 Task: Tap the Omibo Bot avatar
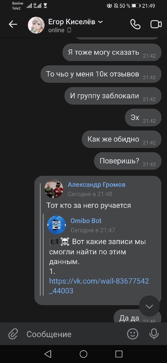(57, 225)
